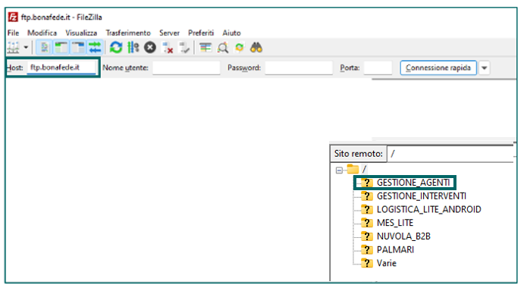Select the LOGISTICA_LITE_ANDROID folder
Viewport: 527px width, 291px height.
click(421, 209)
